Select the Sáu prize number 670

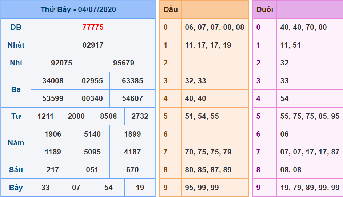coord(132,170)
